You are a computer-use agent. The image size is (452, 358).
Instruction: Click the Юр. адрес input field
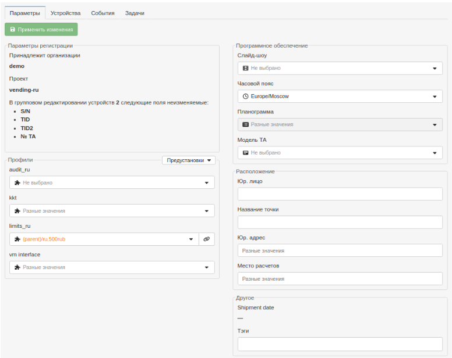coord(340,250)
